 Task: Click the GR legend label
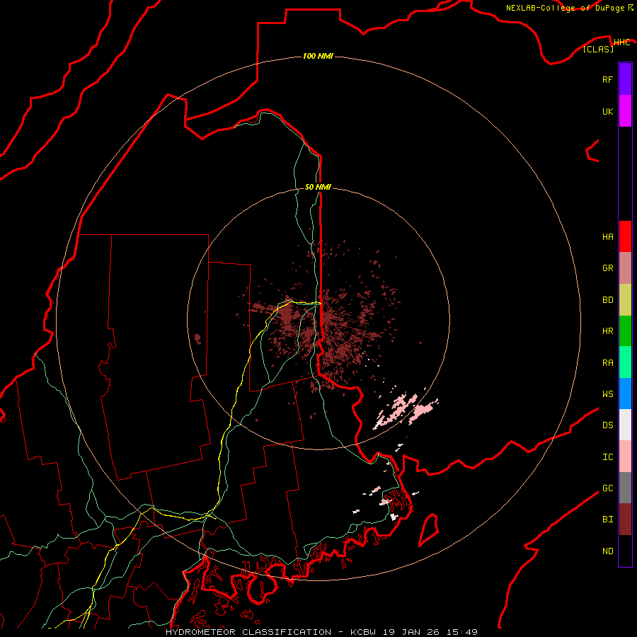607,268
